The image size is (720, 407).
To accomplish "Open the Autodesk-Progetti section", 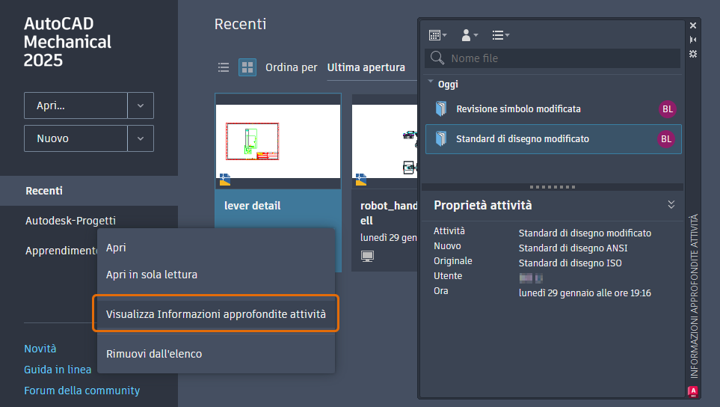I will (x=70, y=221).
